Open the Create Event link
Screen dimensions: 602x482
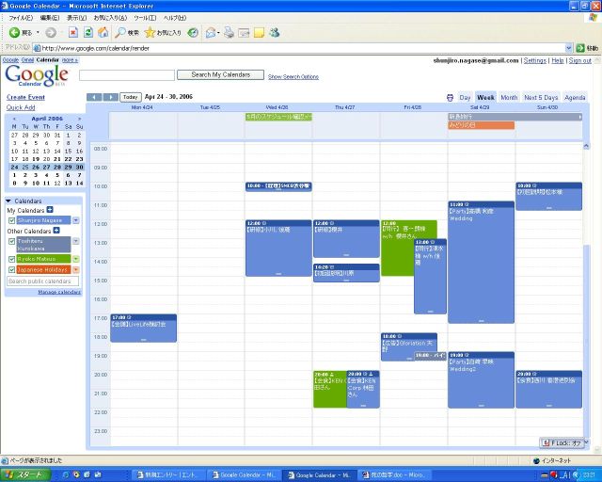click(x=25, y=97)
